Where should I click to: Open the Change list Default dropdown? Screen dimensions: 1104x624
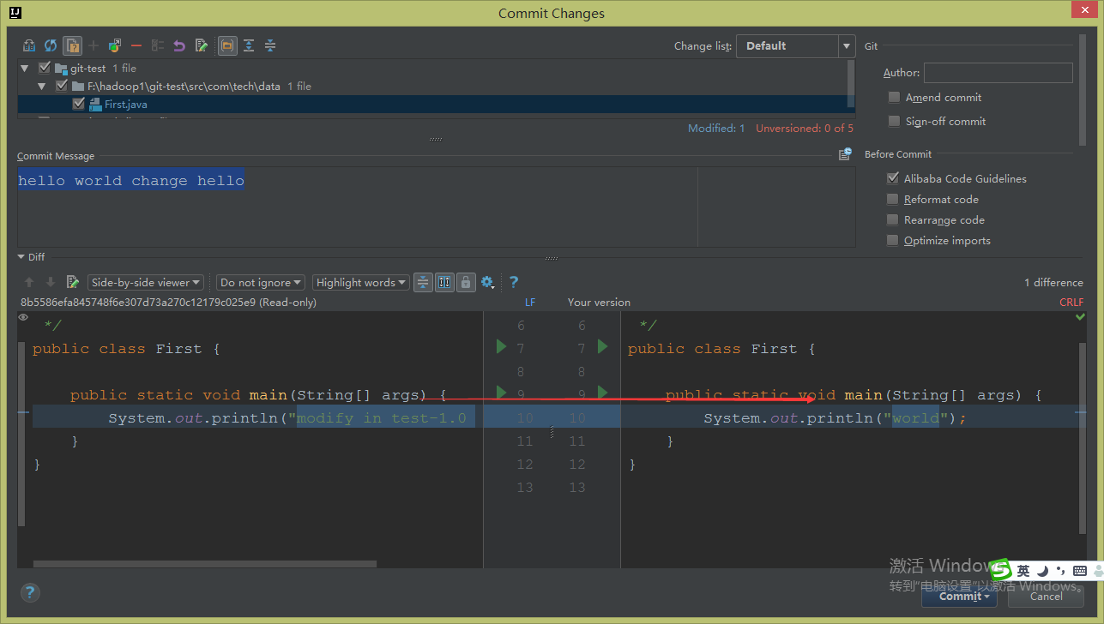(795, 46)
